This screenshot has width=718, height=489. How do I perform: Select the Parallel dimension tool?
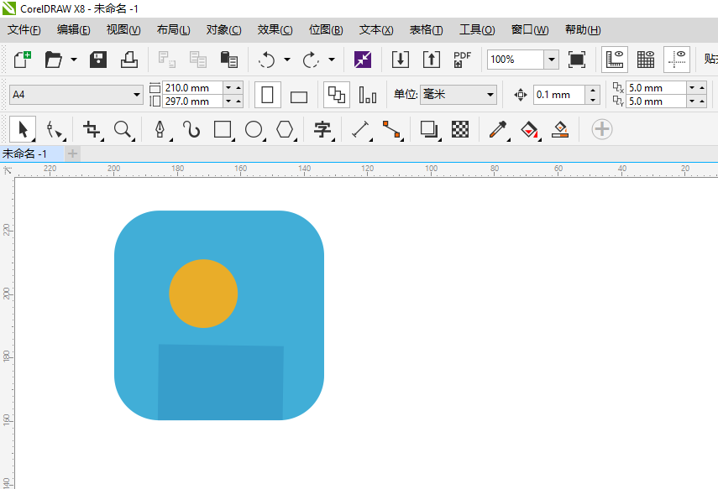point(360,129)
